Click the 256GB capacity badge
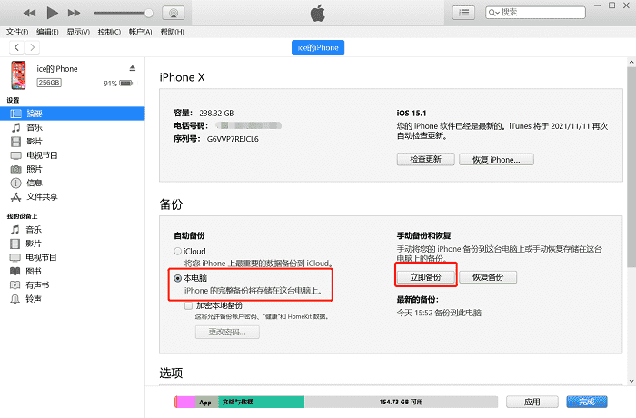Screen dimensions: 636x418 (x=49, y=83)
